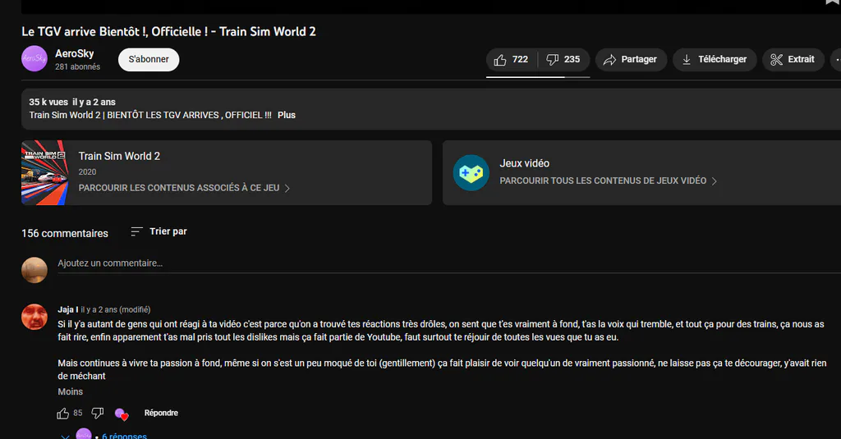Open the Trier par sort dropdown

pyautogui.click(x=159, y=231)
